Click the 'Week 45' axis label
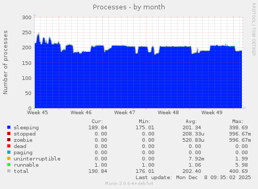The image size is (258, 189). (37, 113)
